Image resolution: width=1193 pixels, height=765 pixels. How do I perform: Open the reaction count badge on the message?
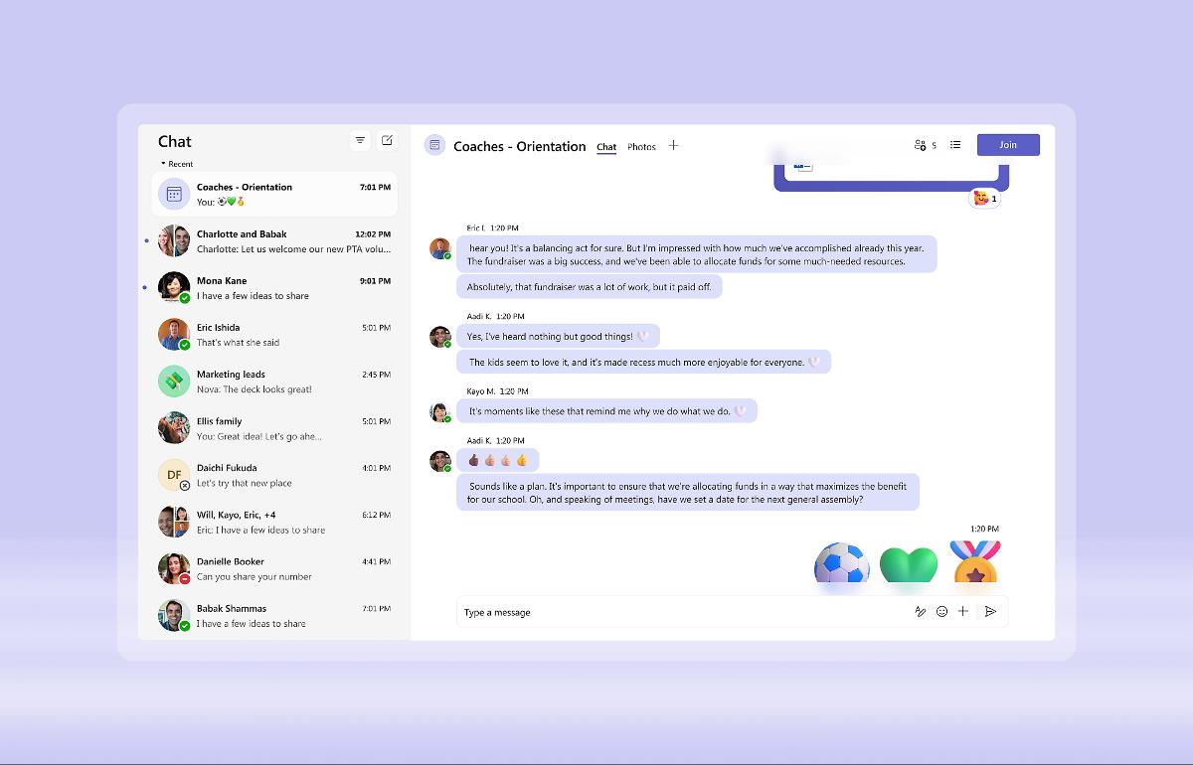[983, 199]
